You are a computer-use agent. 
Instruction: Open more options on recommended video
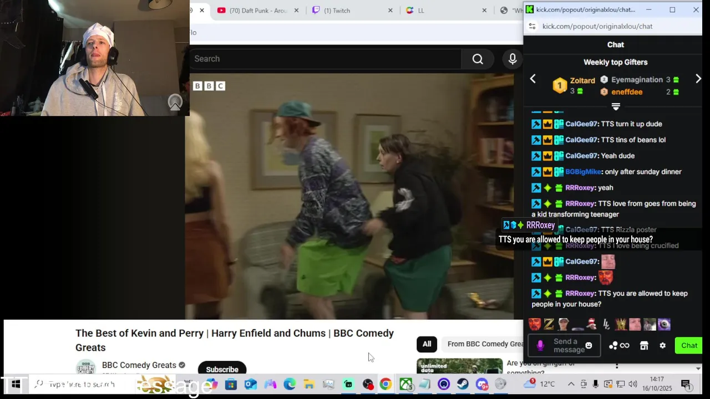pyautogui.click(x=616, y=366)
